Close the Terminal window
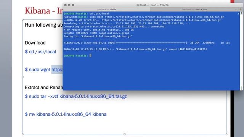 pyautogui.click(x=65, y=5)
